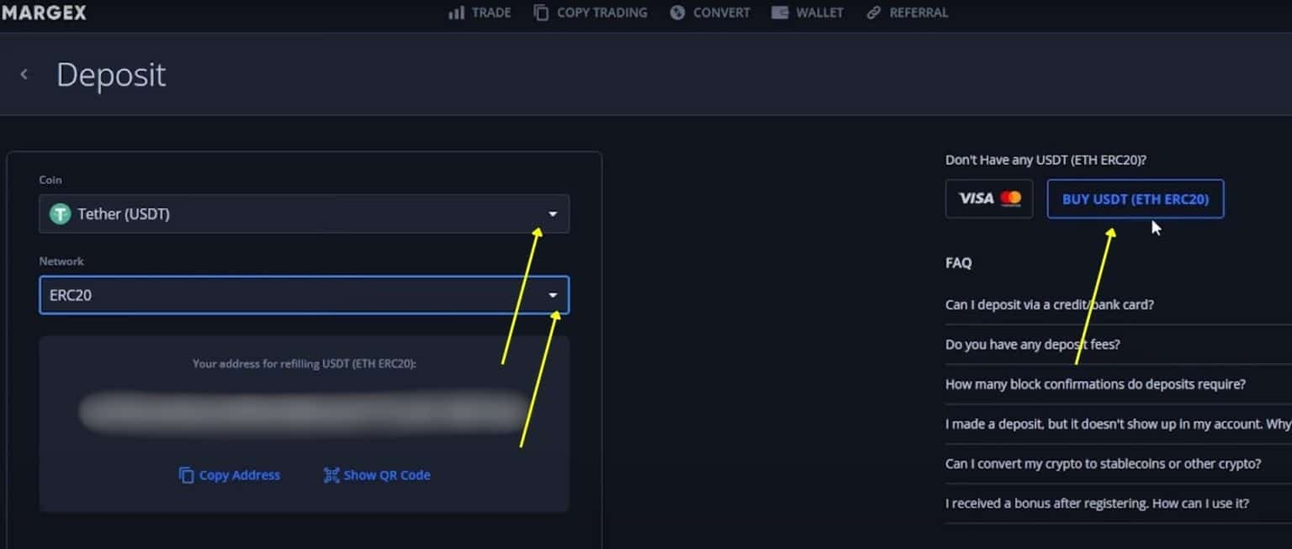Click the BUY USDT (ETH ERC20) button
The image size is (1292, 549).
pos(1136,199)
